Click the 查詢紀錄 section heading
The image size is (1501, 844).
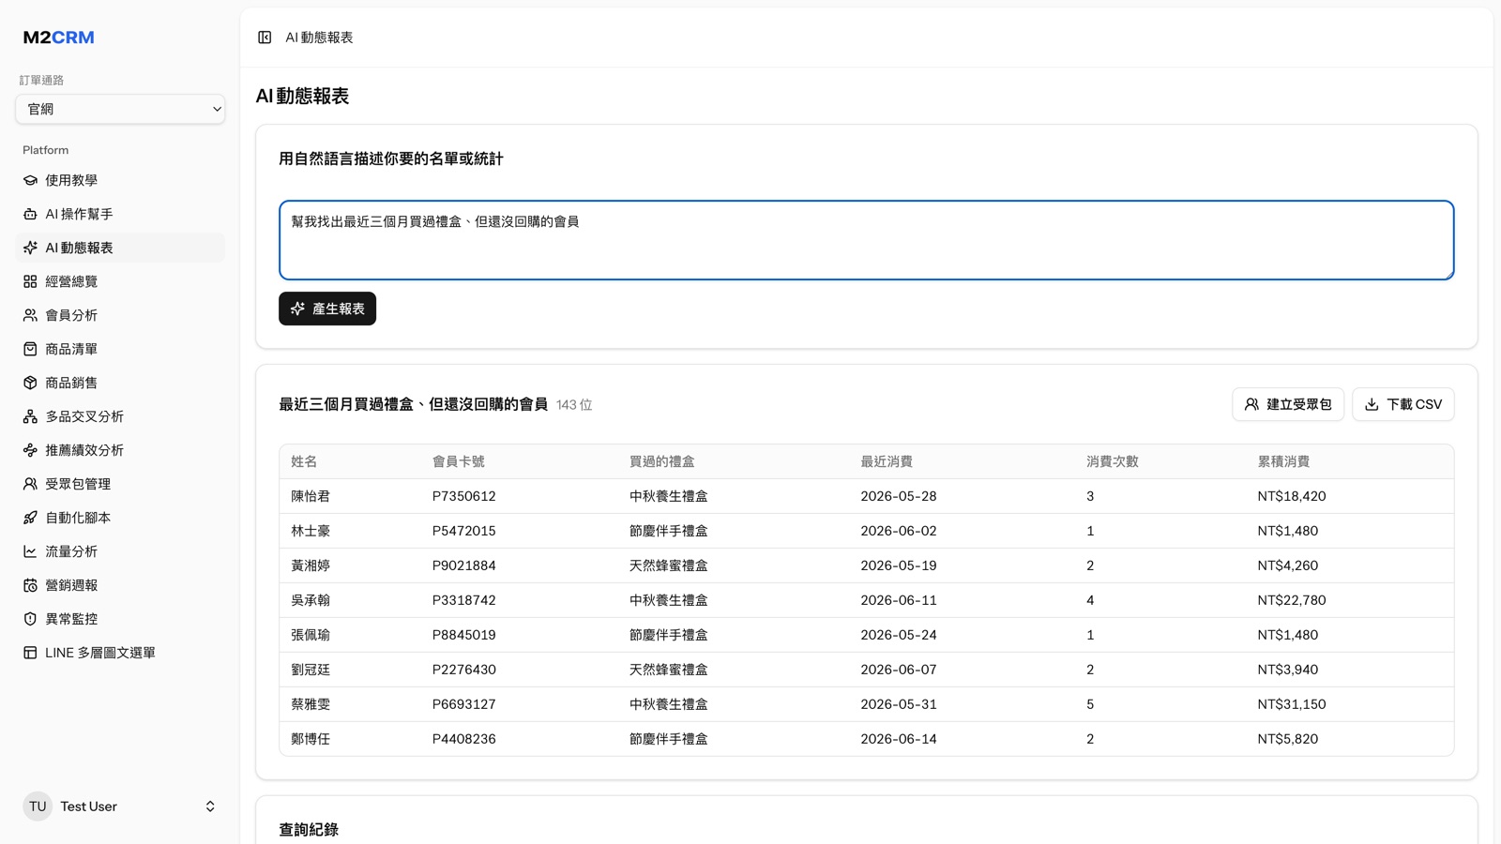tap(309, 830)
